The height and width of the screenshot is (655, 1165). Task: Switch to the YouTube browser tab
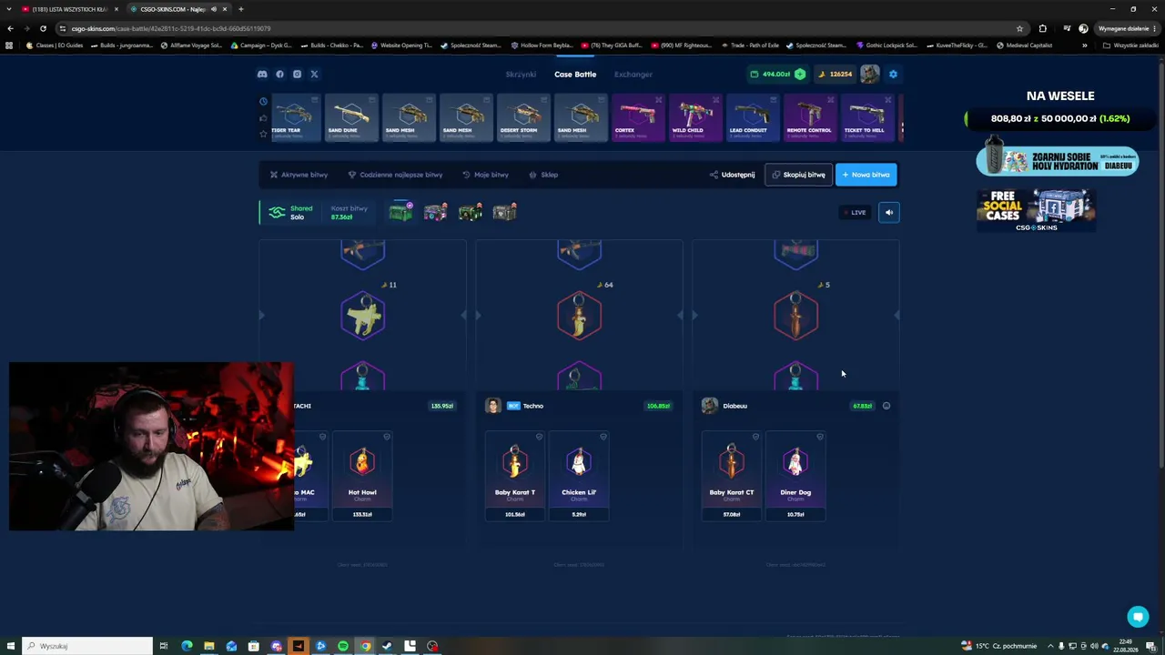(69, 9)
